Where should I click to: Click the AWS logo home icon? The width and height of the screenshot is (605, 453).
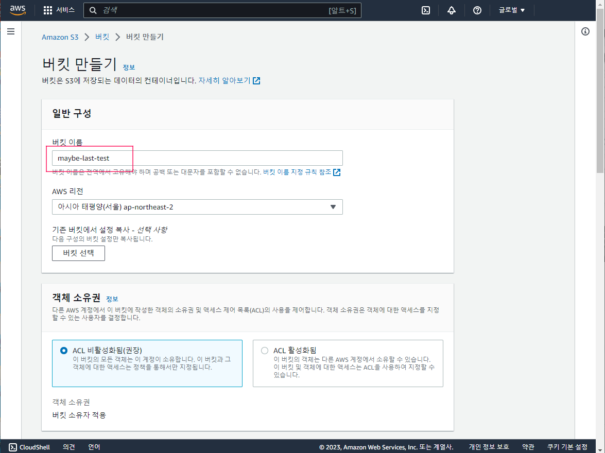pos(18,10)
